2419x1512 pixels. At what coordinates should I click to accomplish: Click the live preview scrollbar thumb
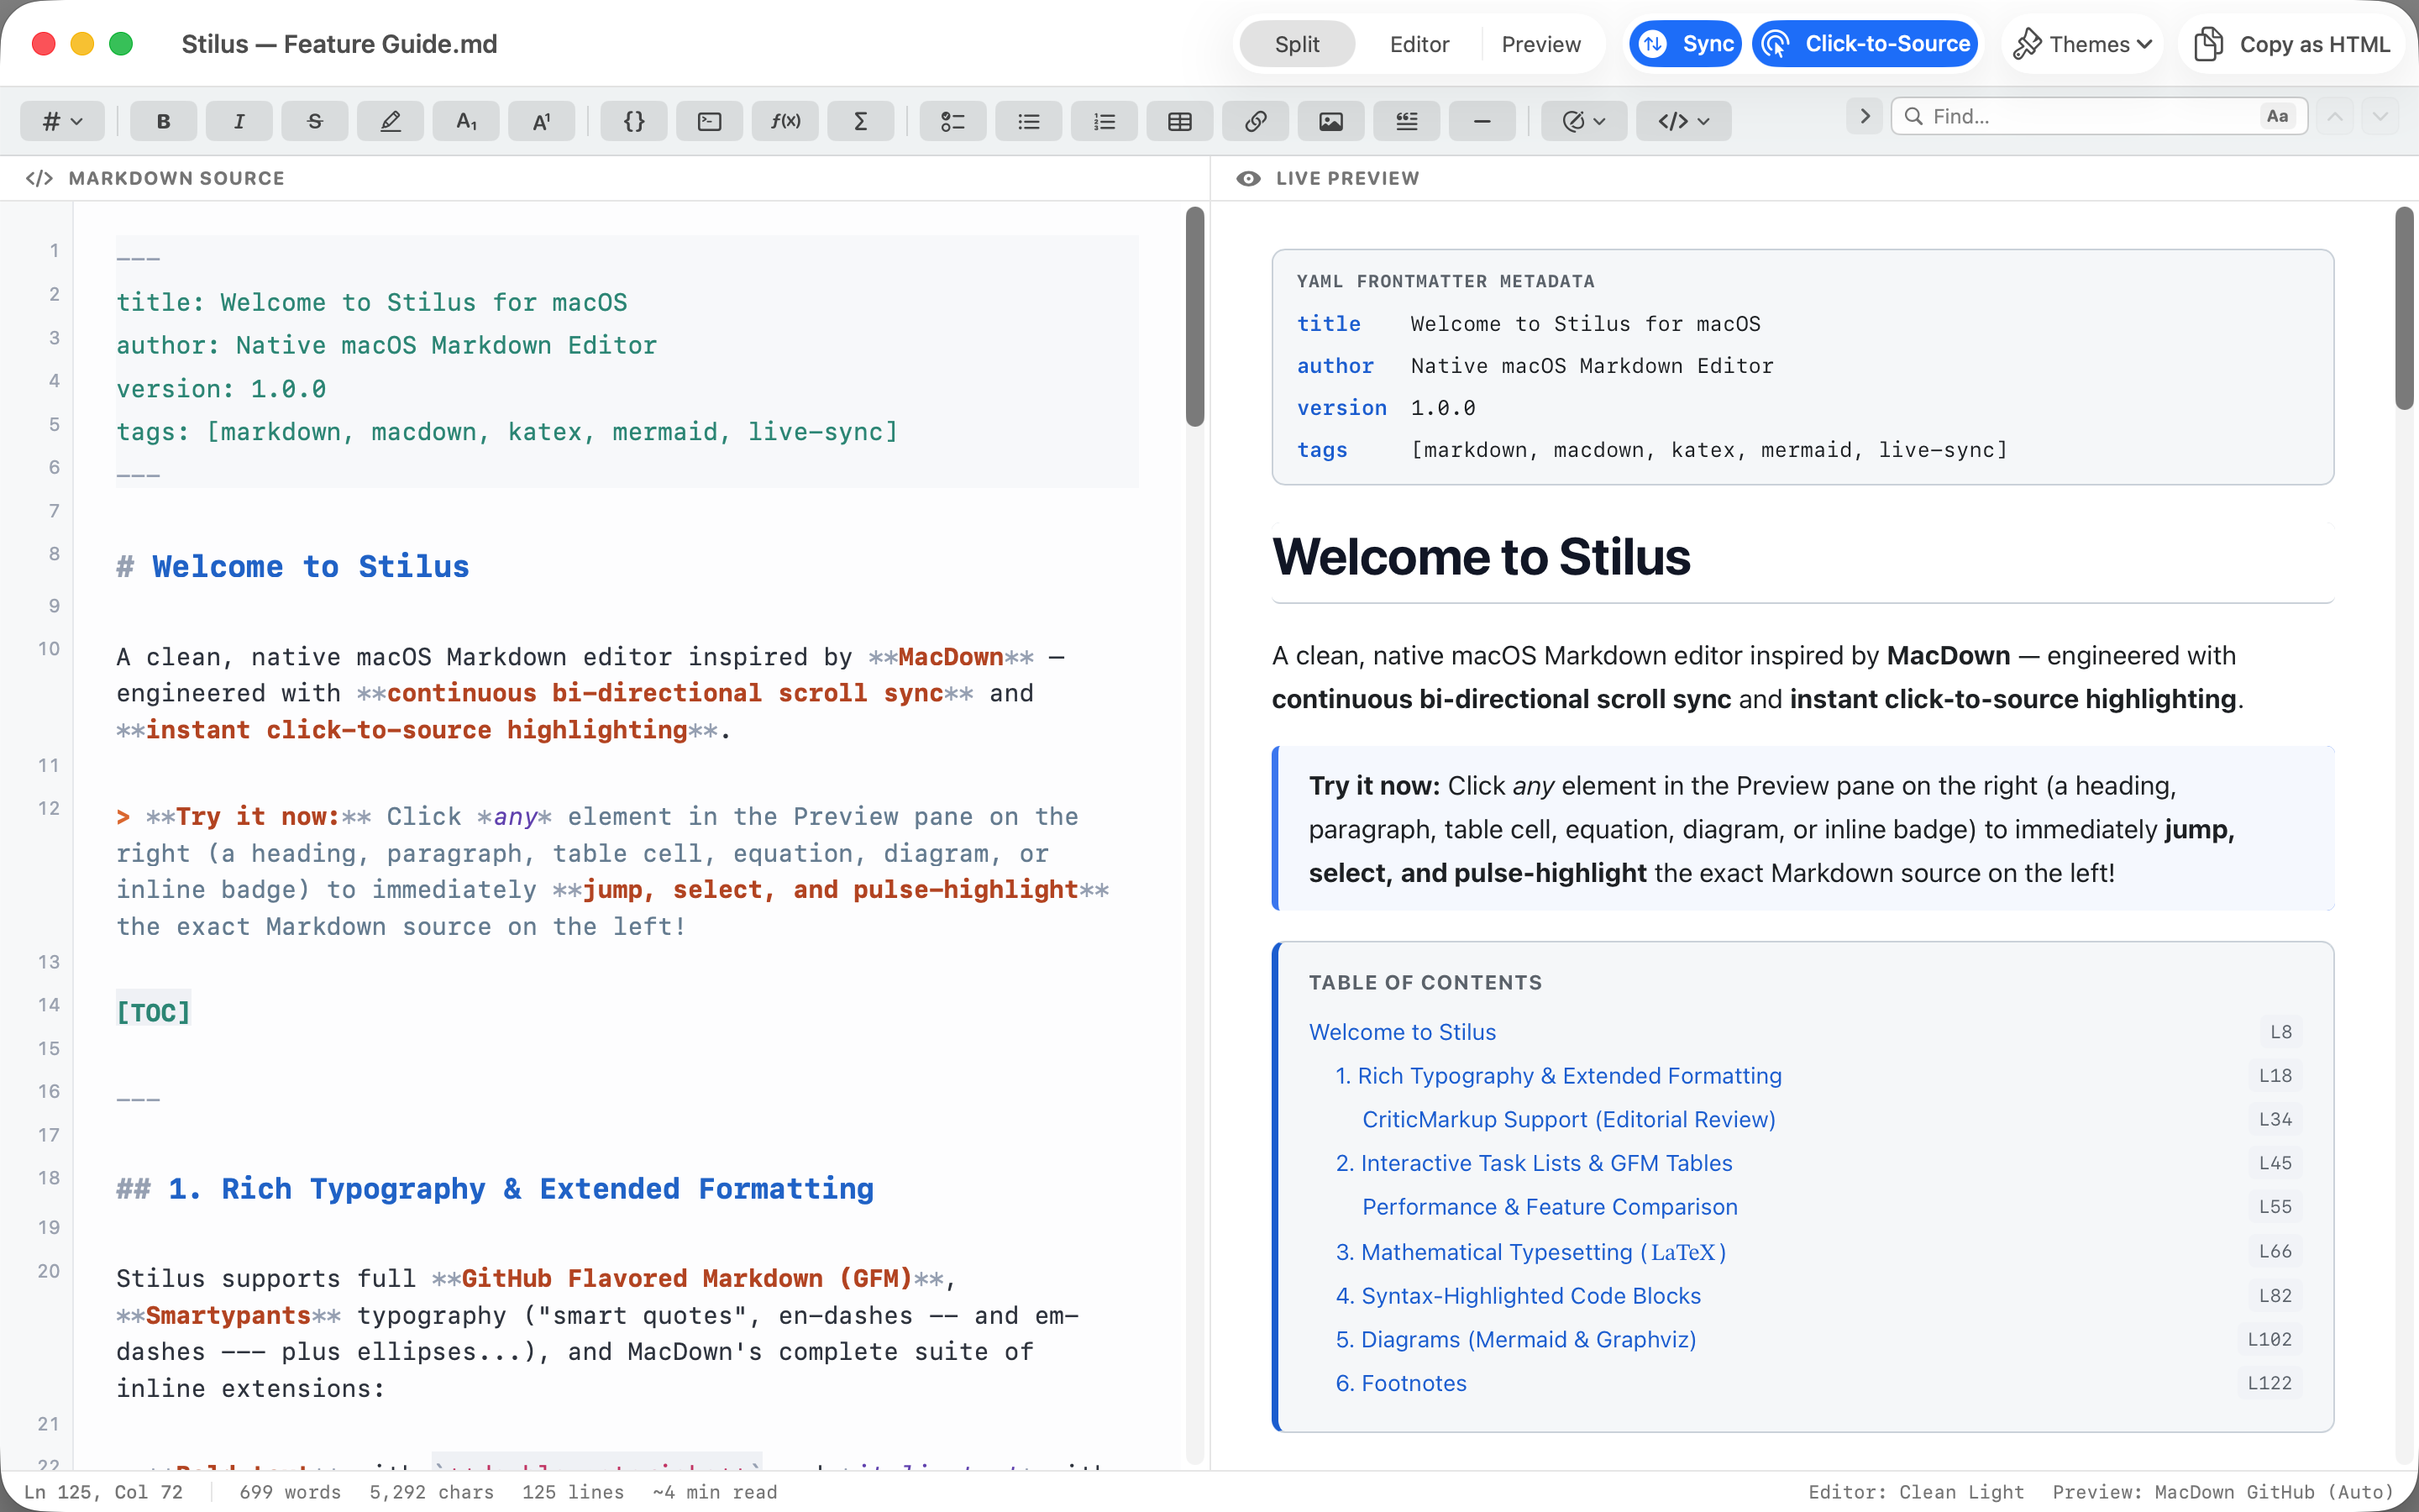pos(2404,307)
